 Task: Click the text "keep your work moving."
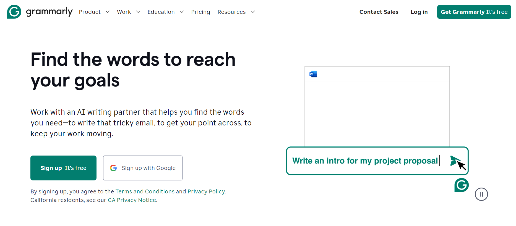(x=72, y=134)
